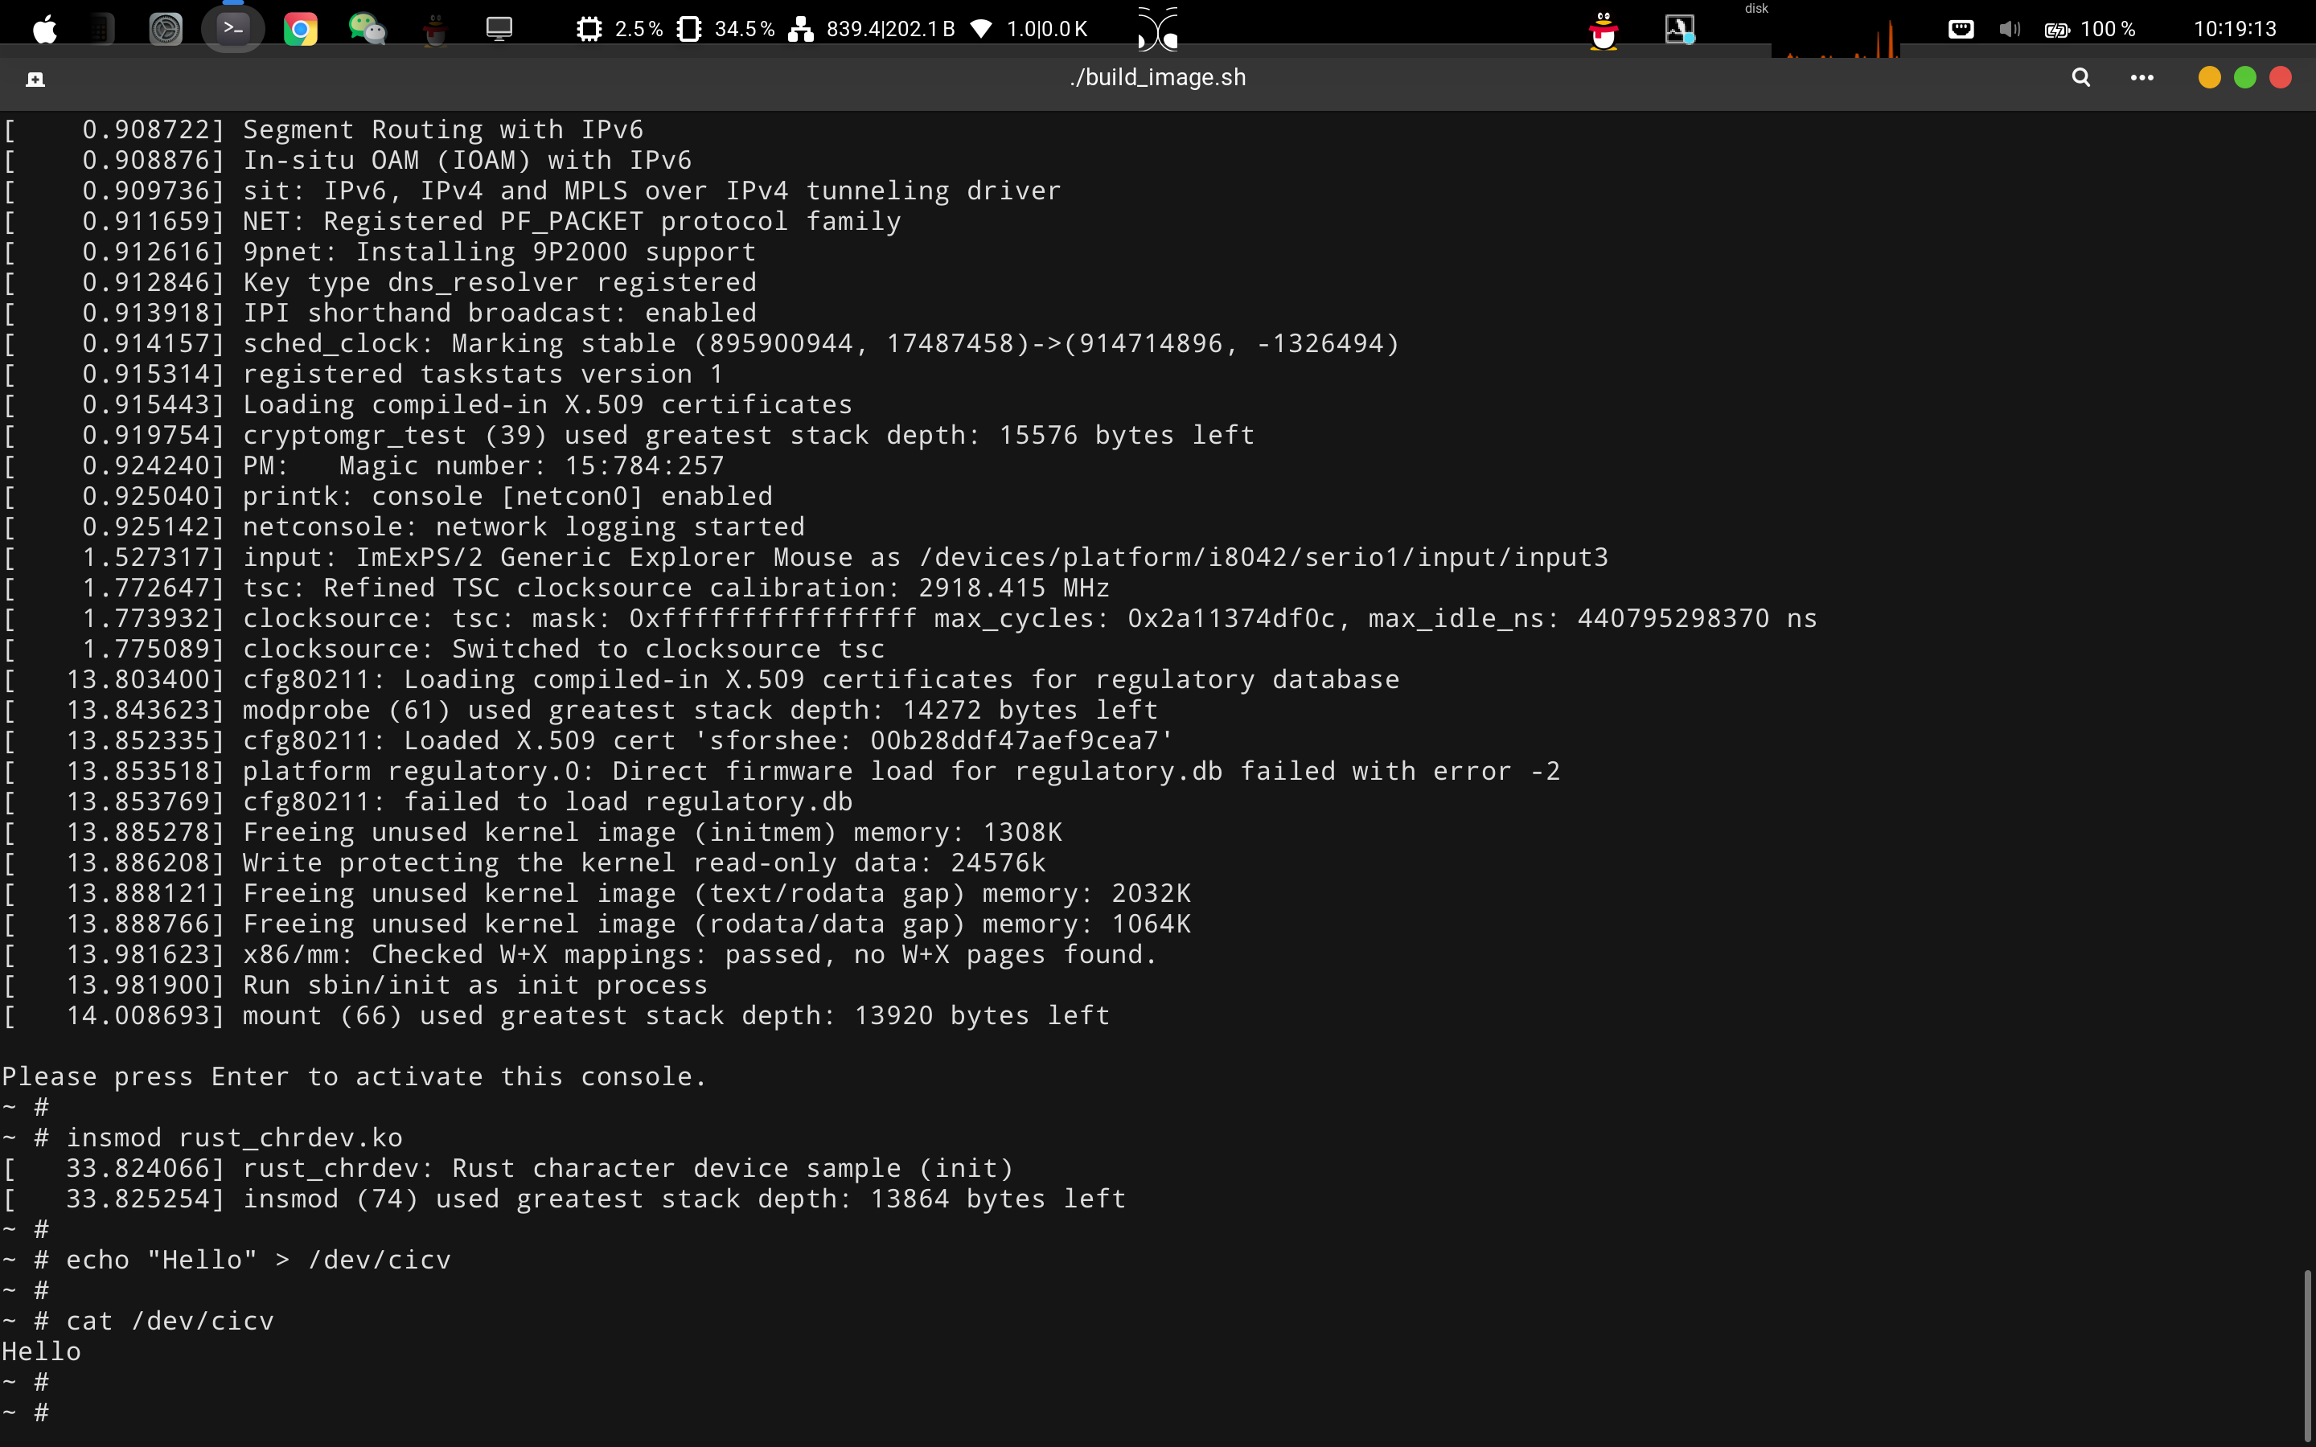Open the system settings gear icon

tap(166, 29)
